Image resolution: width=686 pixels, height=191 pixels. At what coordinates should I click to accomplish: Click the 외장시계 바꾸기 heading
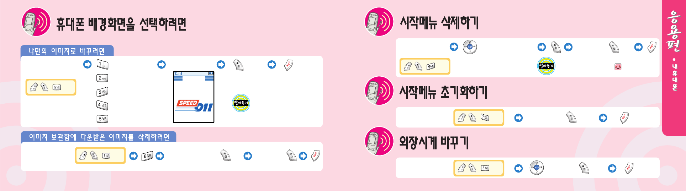[434, 142]
